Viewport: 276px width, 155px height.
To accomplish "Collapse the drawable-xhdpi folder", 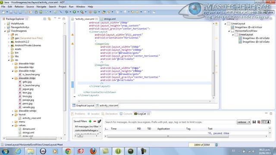I will point(13,78).
